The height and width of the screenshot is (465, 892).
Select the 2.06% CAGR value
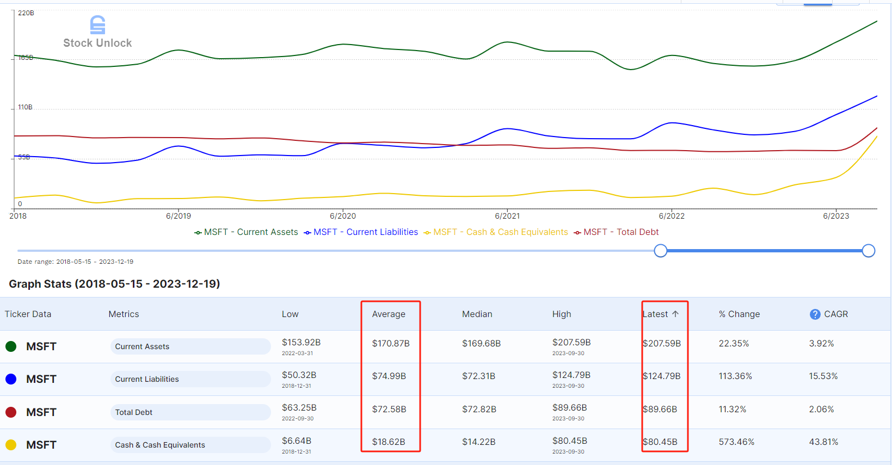821,410
